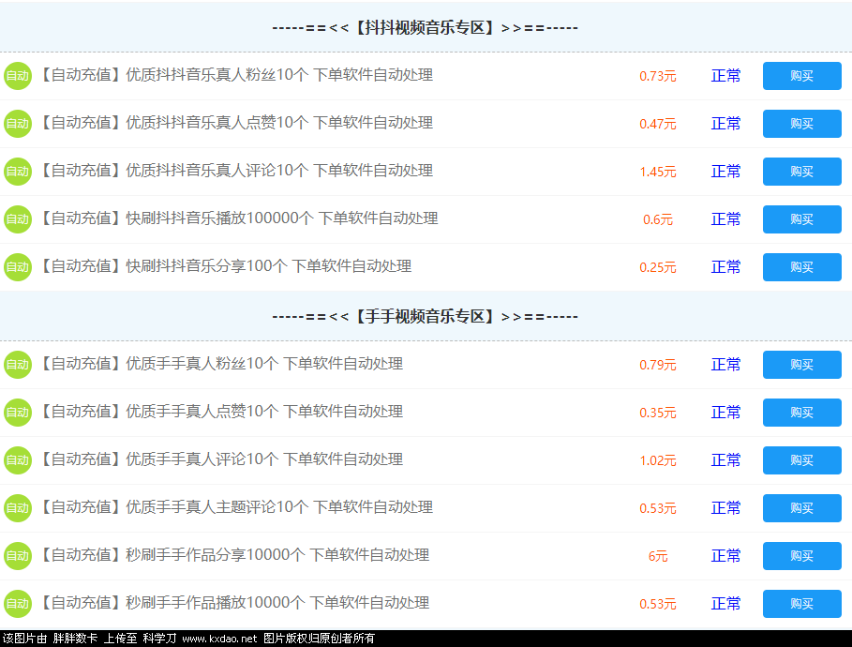This screenshot has height=647, width=852.
Task: Click the 自动 badge beside 快刷抖抖音乐播放100000个
Action: tap(18, 219)
